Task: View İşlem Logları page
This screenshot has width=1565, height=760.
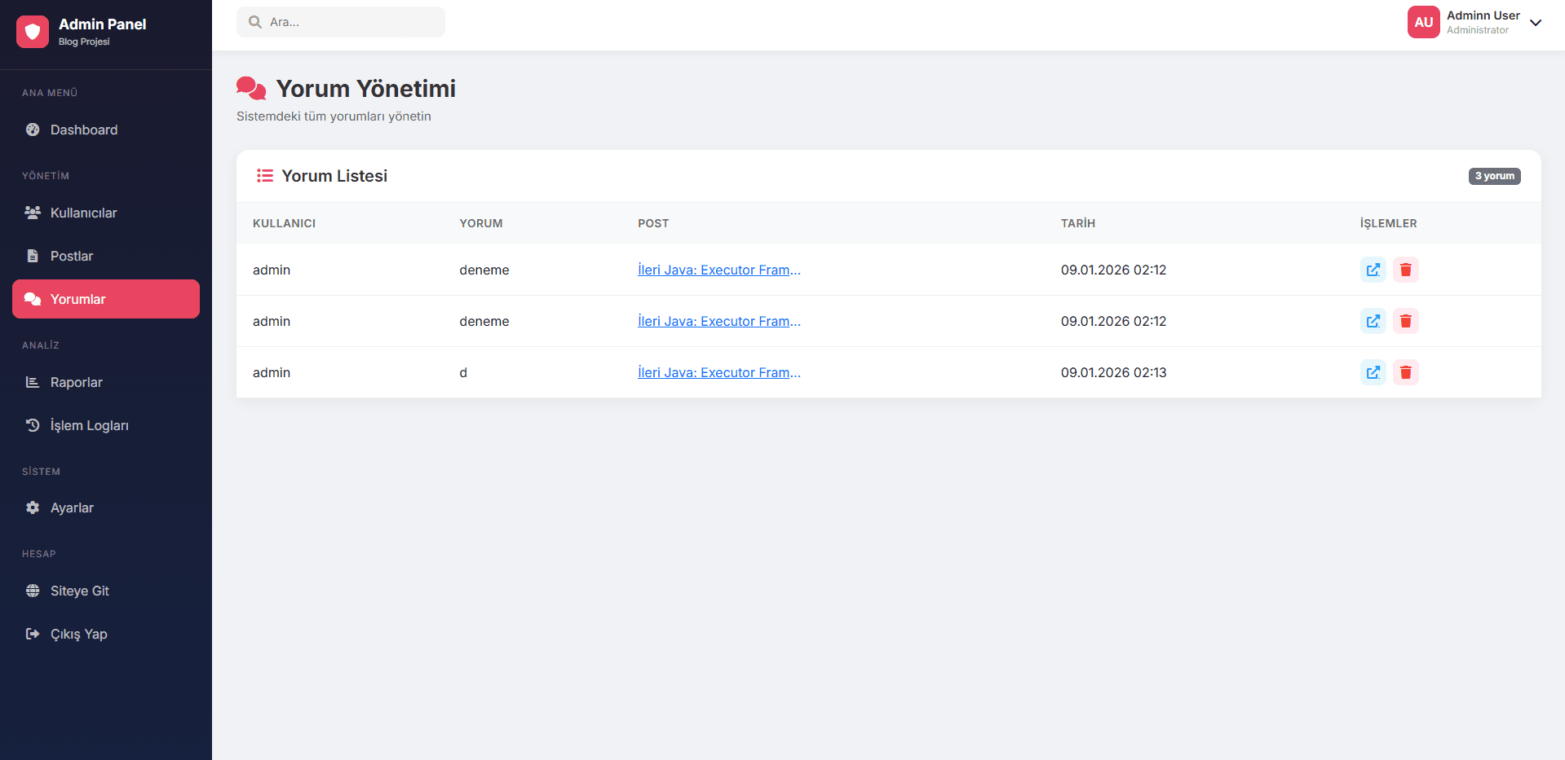Action: pos(89,425)
